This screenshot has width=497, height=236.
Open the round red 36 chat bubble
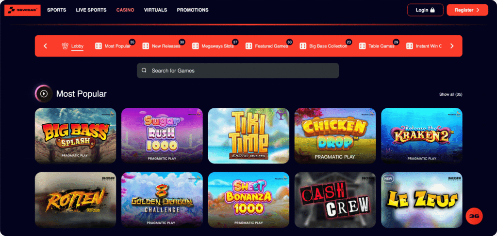pos(474,216)
